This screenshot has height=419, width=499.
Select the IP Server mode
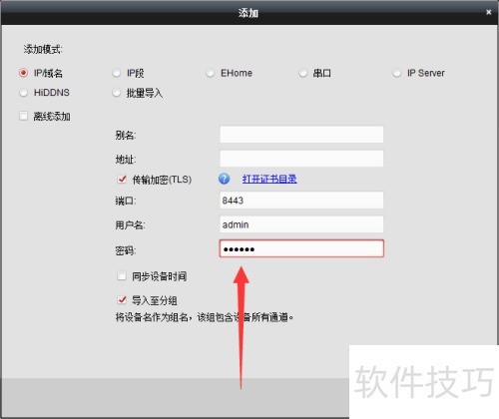[x=396, y=73]
